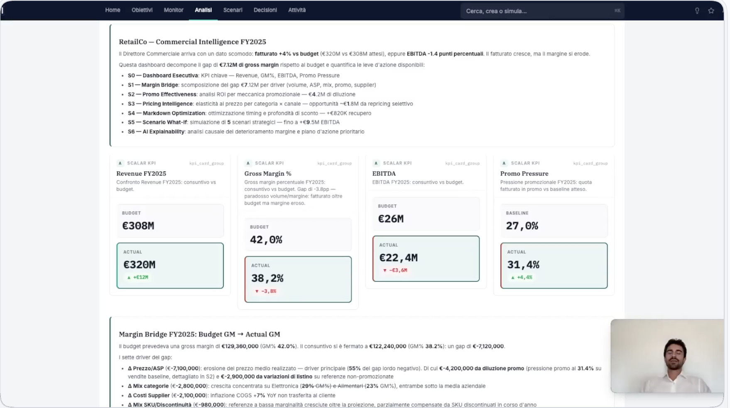Click the ⌘K shortcut hint in search bar
730x408 pixels.
(x=617, y=11)
